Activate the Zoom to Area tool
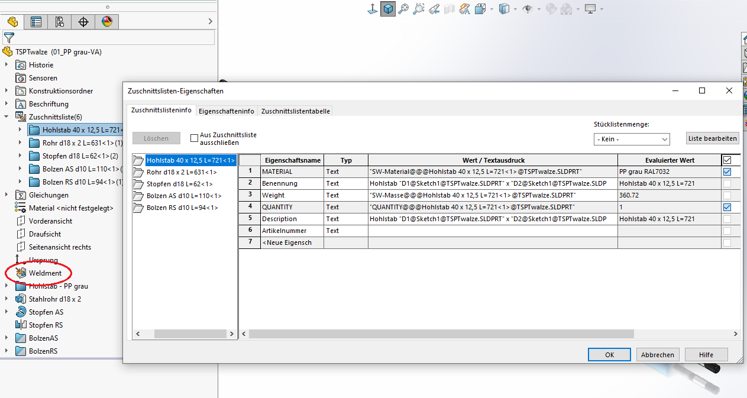The image size is (747, 398). [x=419, y=9]
